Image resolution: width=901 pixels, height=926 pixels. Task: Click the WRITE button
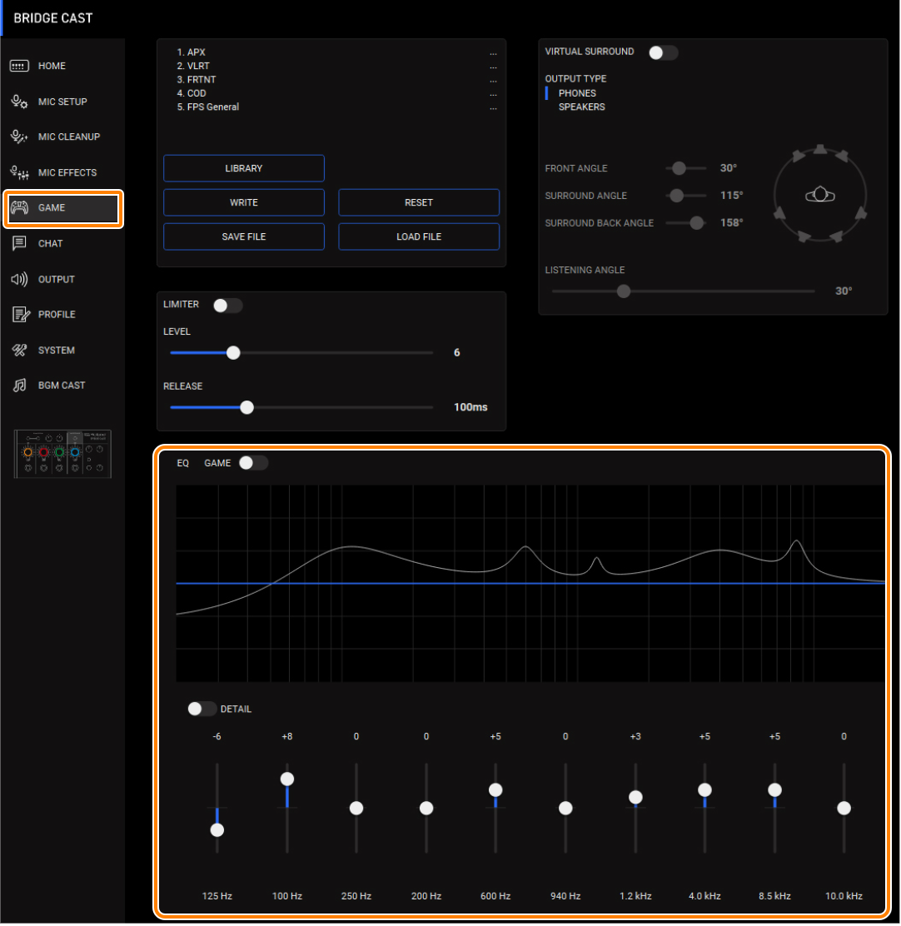(244, 202)
